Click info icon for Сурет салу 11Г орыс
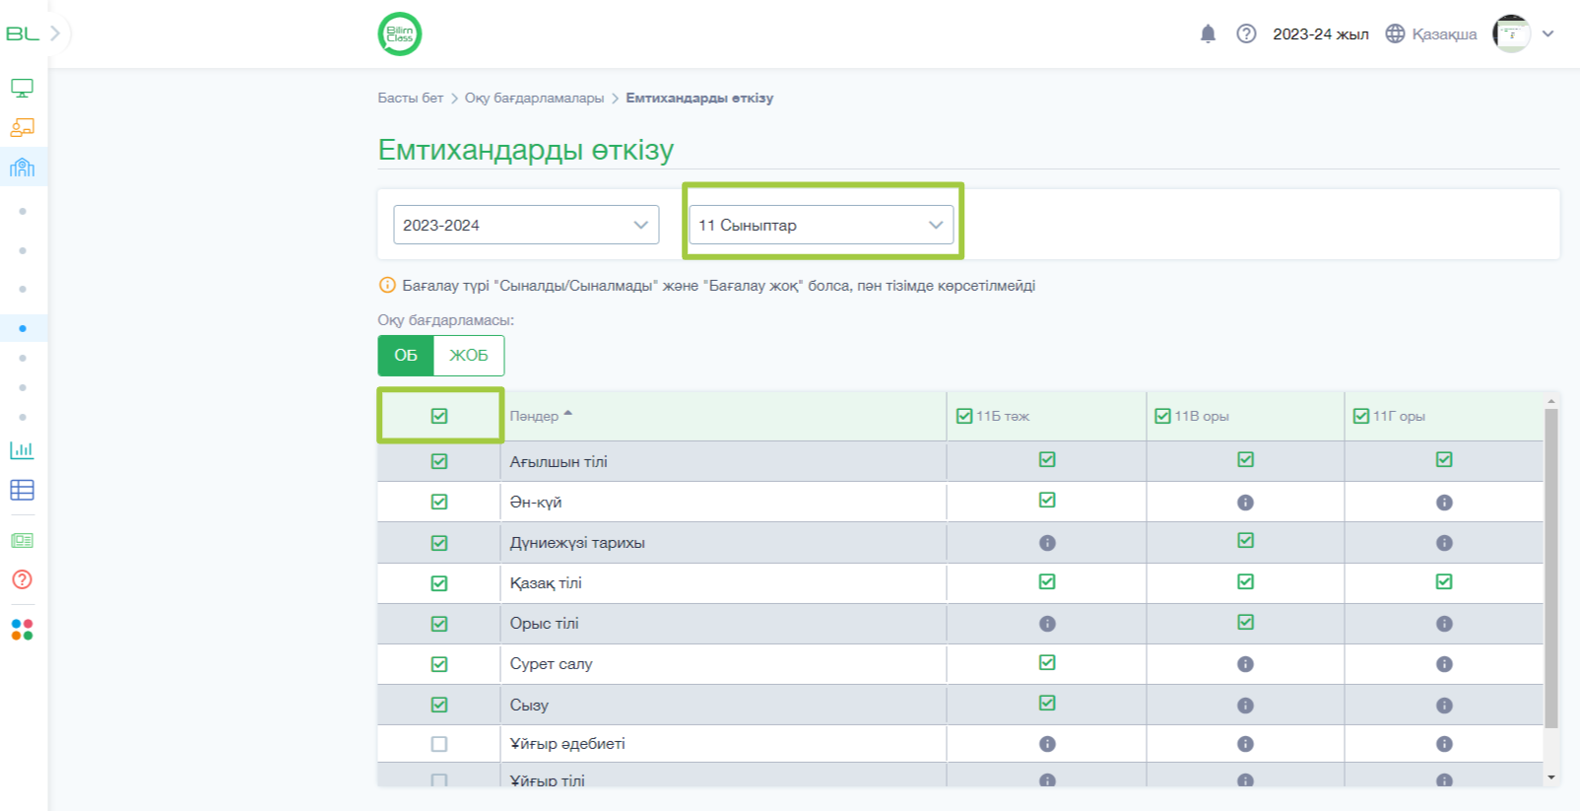Viewport: 1580px width, 811px height. (1444, 664)
